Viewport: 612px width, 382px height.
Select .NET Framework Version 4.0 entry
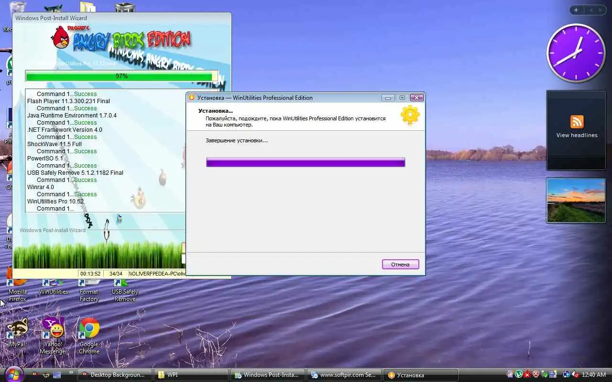(65, 130)
